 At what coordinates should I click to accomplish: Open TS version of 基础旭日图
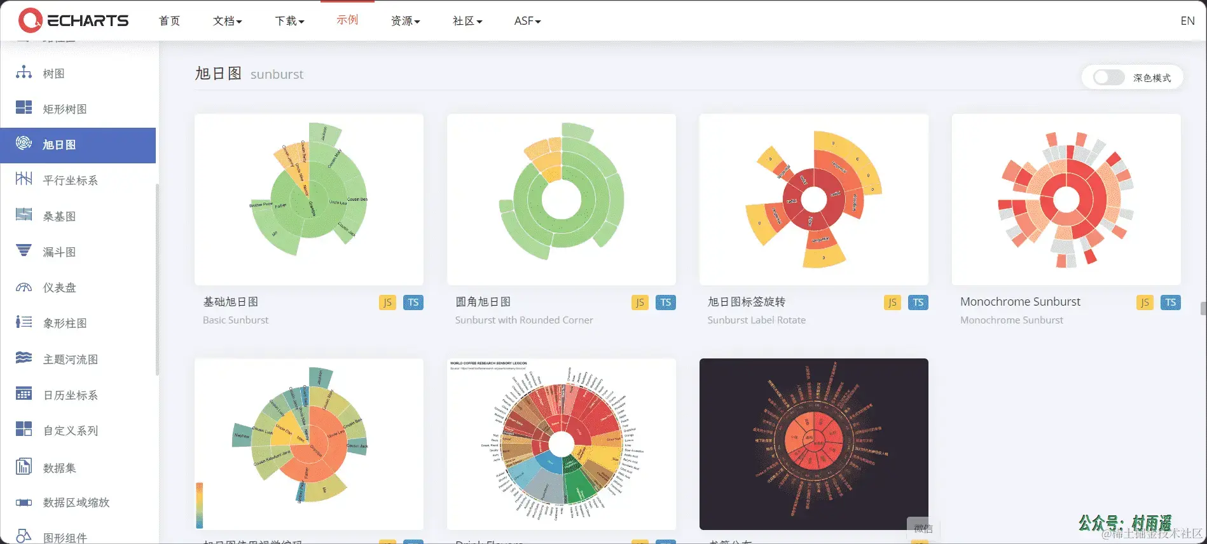click(413, 303)
